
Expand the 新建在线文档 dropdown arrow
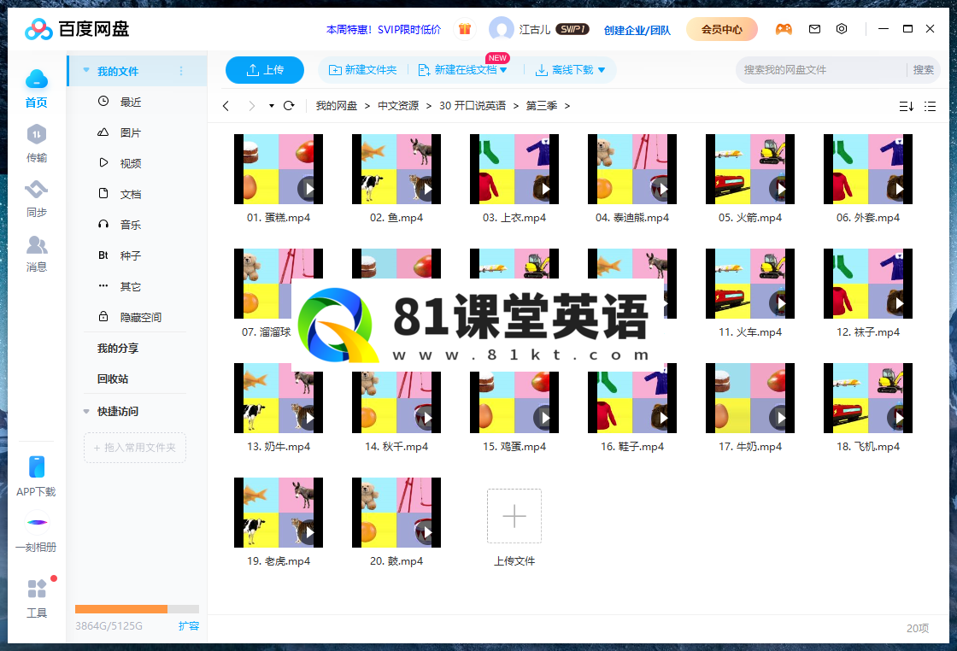(503, 70)
